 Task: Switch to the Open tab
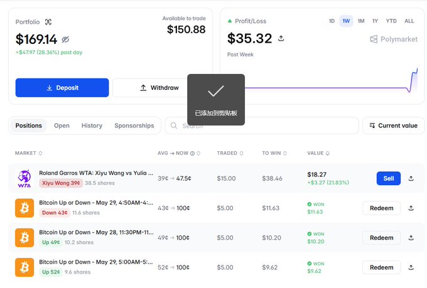tap(62, 125)
